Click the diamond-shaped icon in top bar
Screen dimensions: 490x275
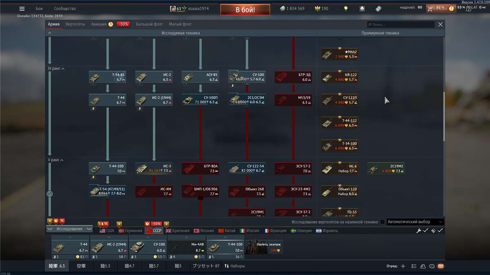pyautogui.click(x=362, y=9)
